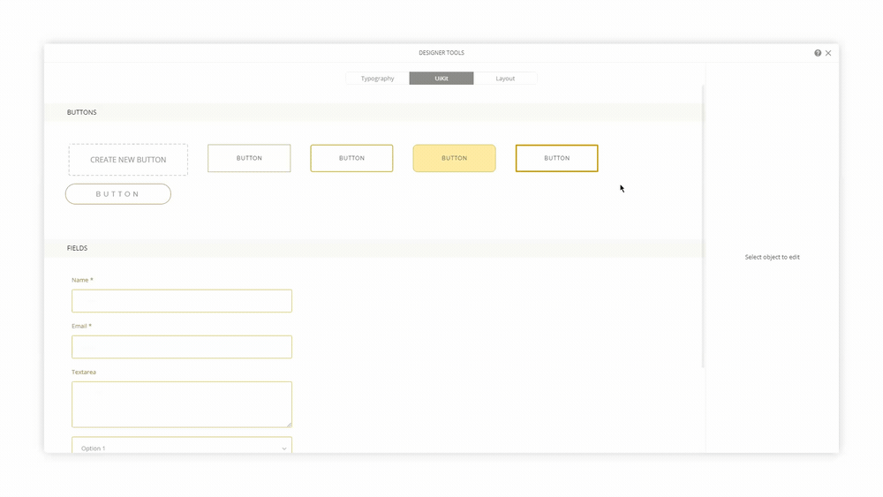
Task: Click the Buttons section header
Action: (x=82, y=113)
